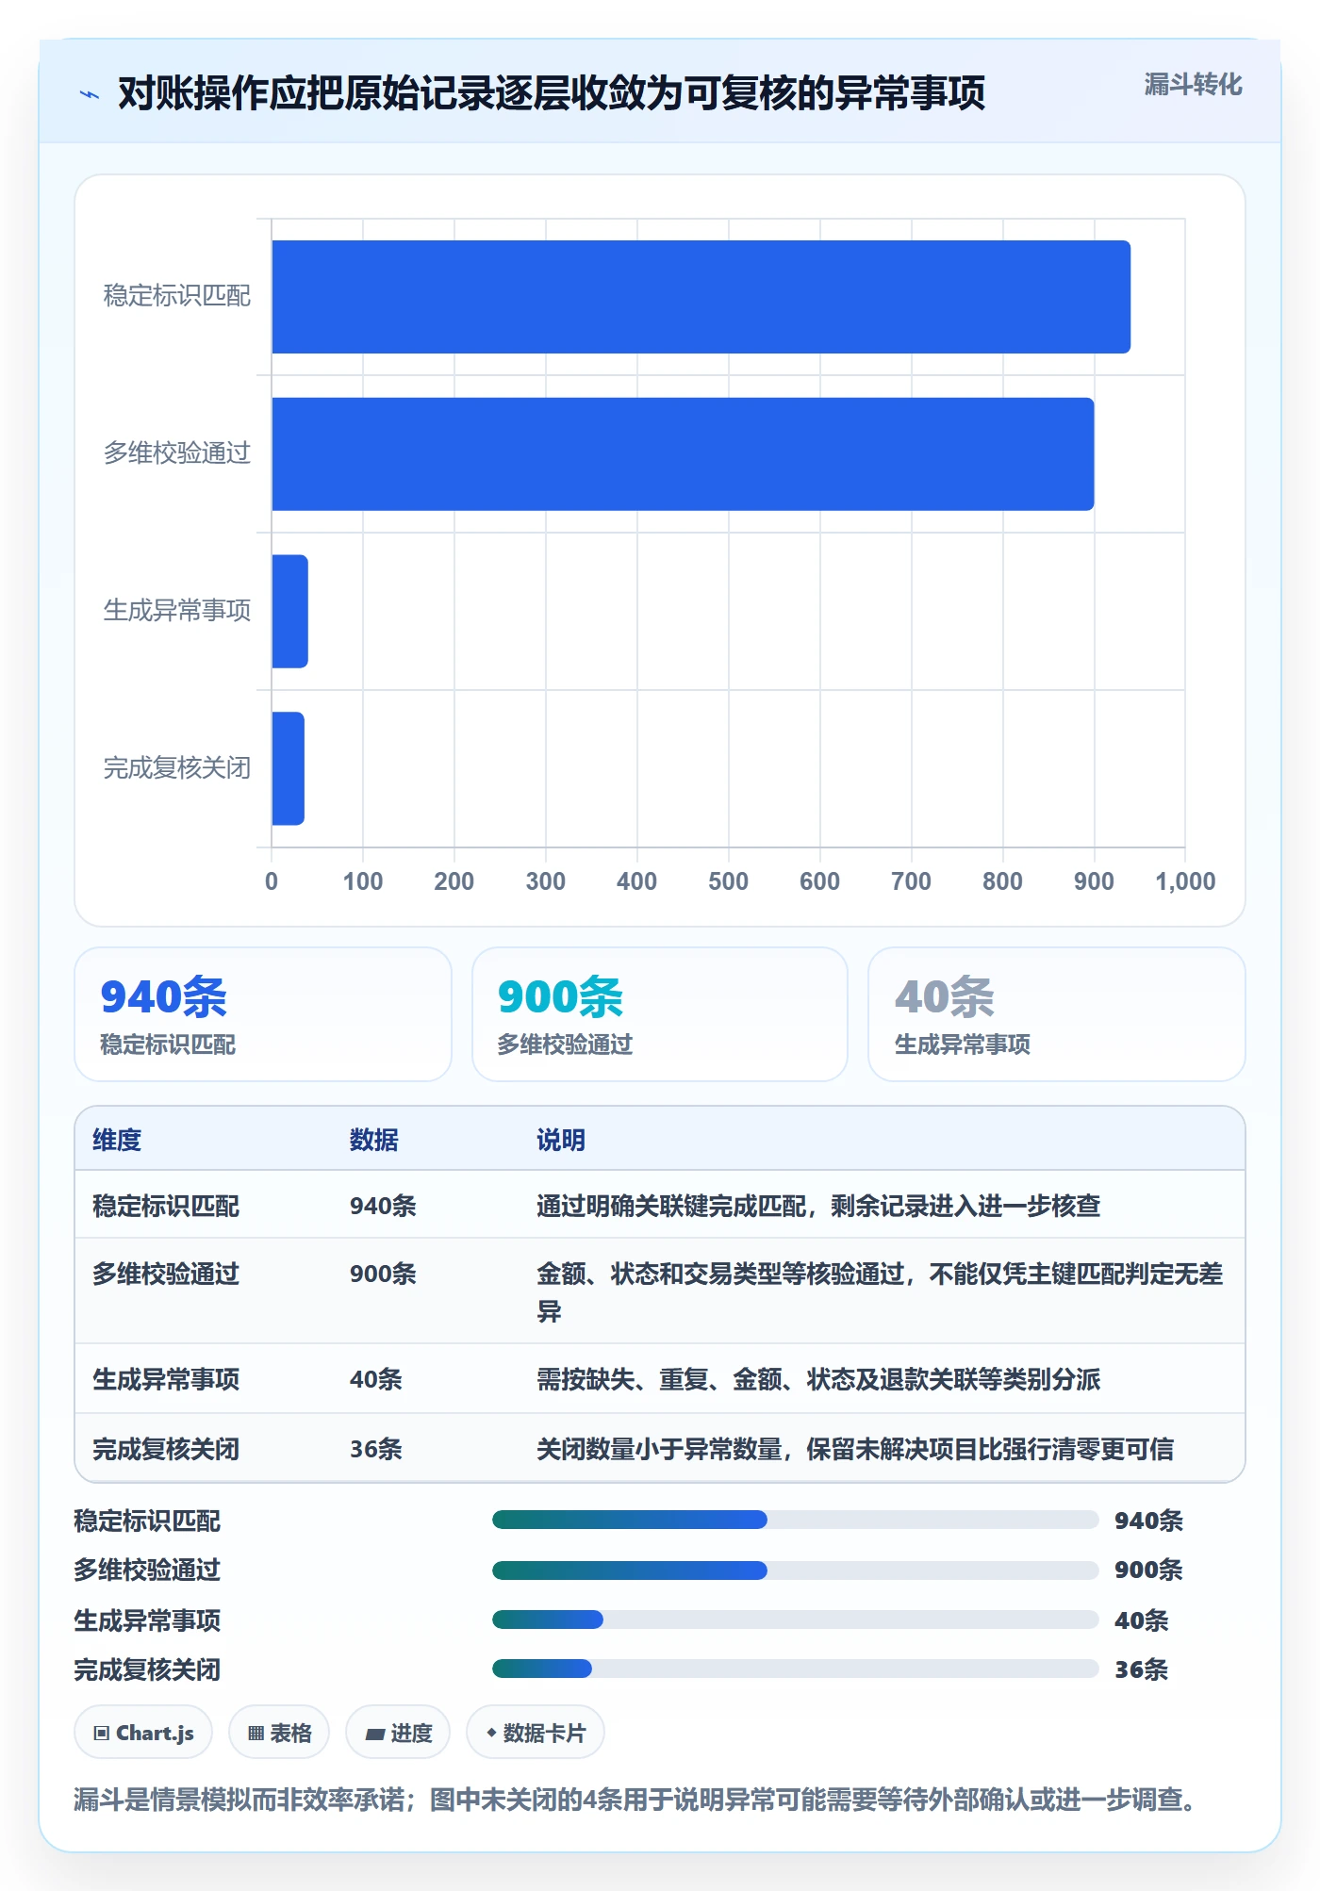Click the progress value 40条
The height and width of the screenshot is (1891, 1320).
pos(1142,1620)
